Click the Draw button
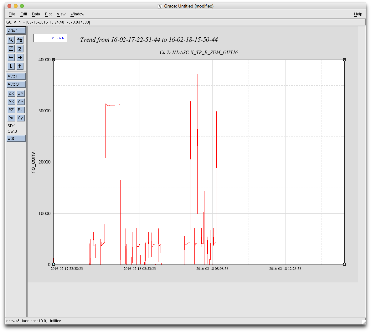The image size is (371, 332). tap(16, 30)
